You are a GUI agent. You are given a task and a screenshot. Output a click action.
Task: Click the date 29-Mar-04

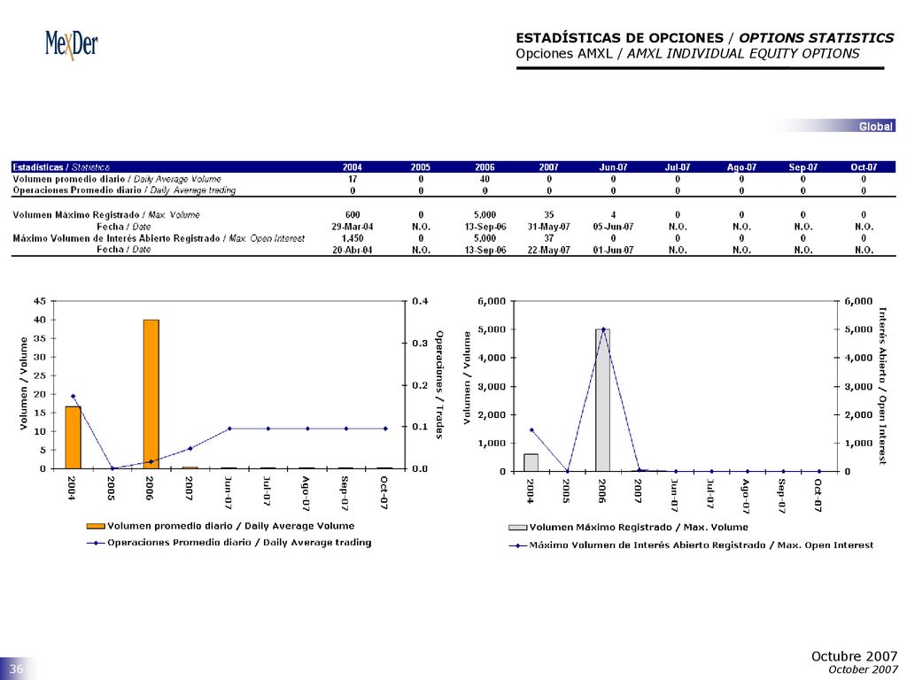pyautogui.click(x=353, y=227)
